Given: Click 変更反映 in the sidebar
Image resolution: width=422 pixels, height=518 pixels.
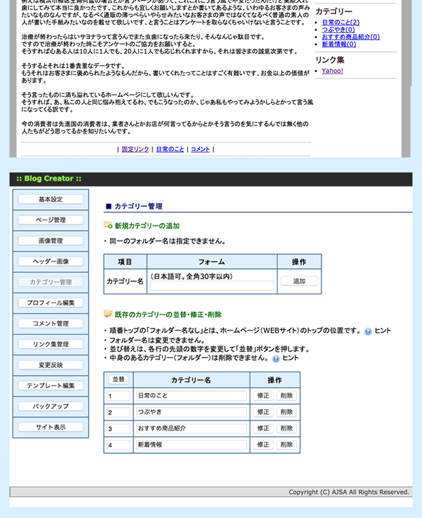Looking at the screenshot, I should [50, 365].
